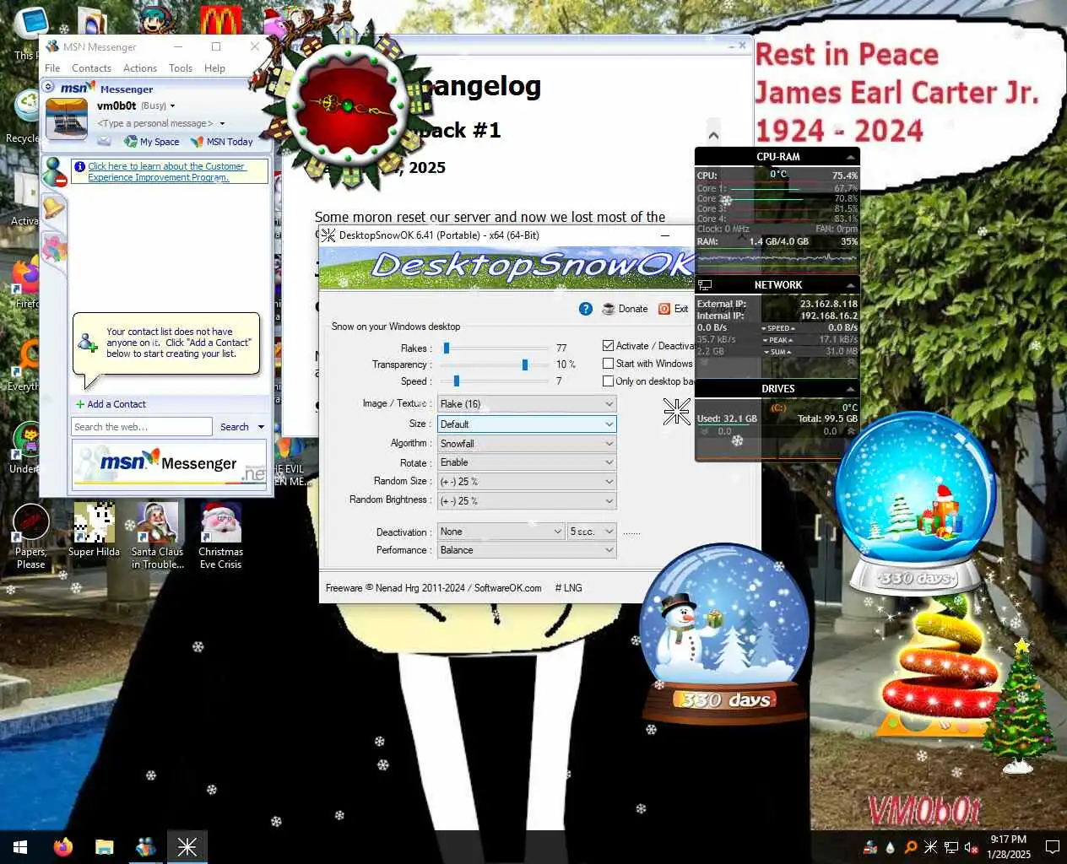Image resolution: width=1067 pixels, height=864 pixels.
Task: Expand the Search arrow dropdown in Messenger
Action: tap(261, 427)
